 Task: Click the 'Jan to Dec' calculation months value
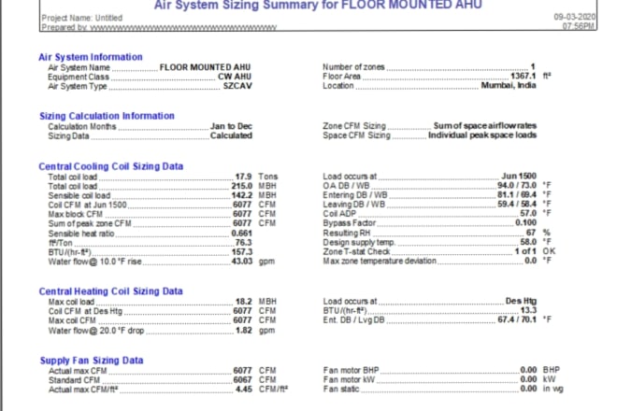point(231,126)
